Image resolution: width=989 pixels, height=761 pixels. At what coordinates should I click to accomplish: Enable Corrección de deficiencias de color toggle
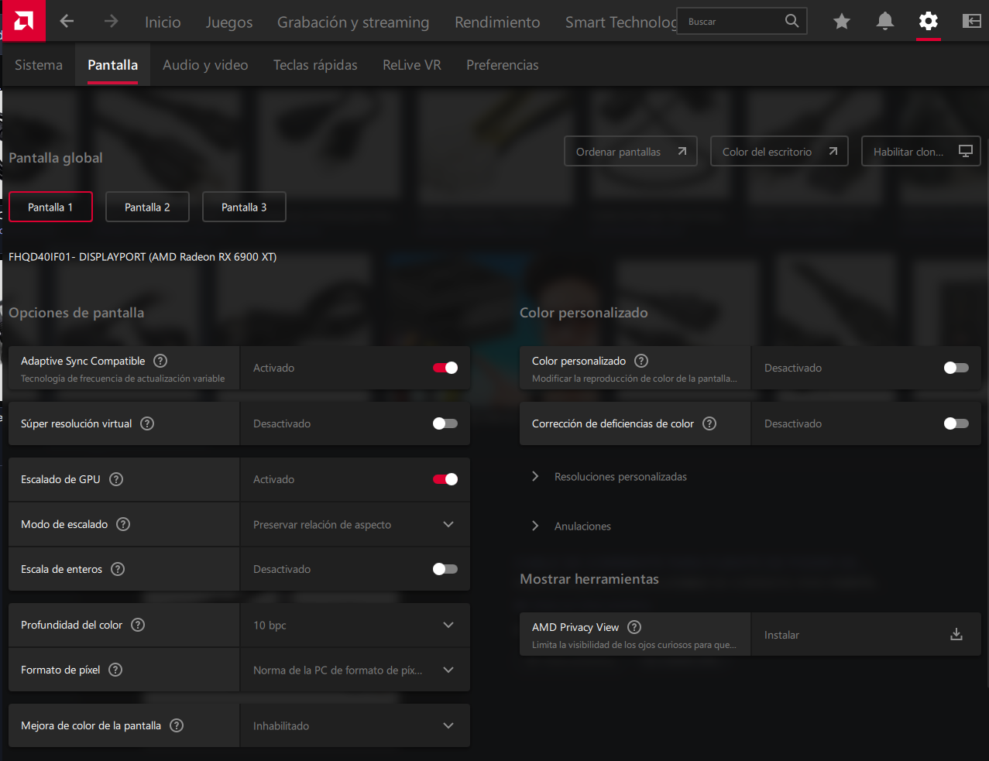point(956,423)
